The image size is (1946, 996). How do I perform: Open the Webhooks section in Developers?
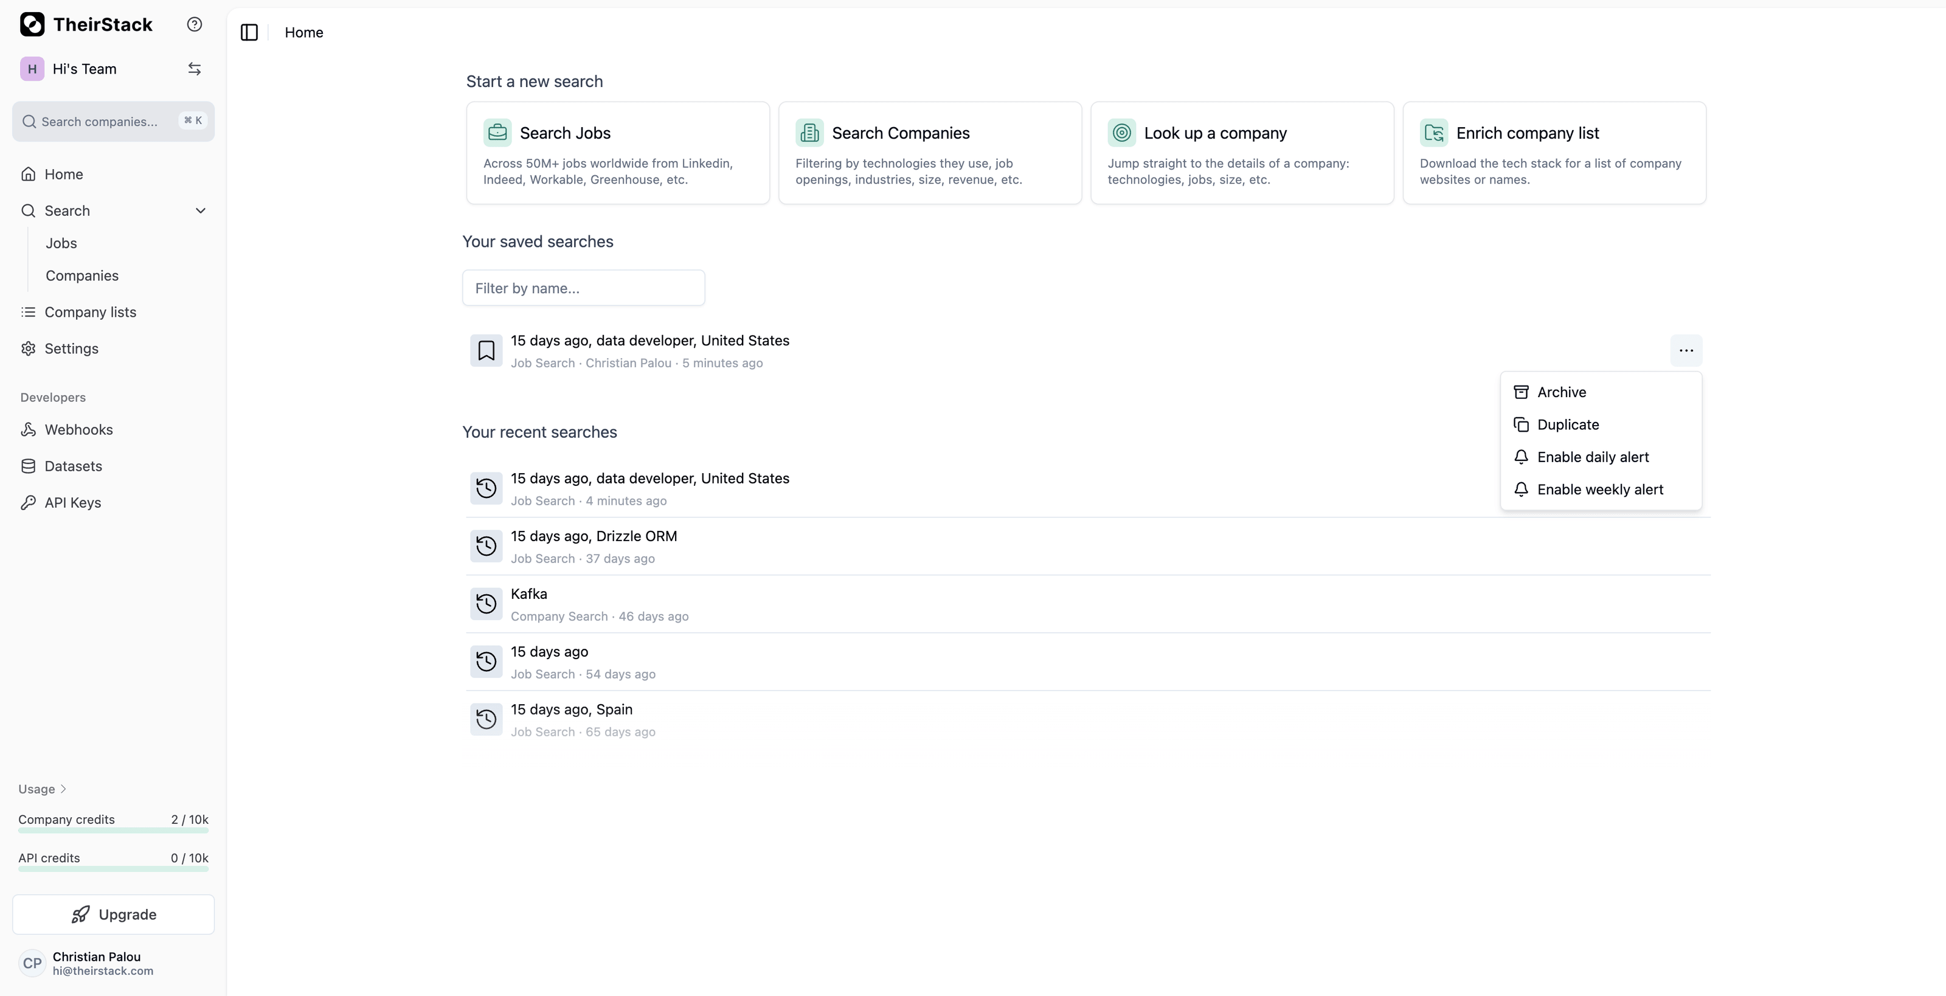pyautogui.click(x=78, y=429)
